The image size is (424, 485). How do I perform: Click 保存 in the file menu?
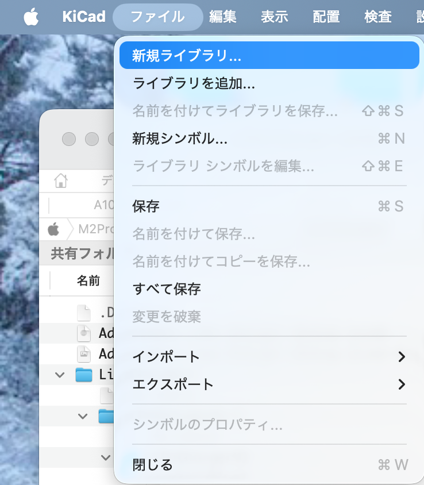click(x=269, y=206)
